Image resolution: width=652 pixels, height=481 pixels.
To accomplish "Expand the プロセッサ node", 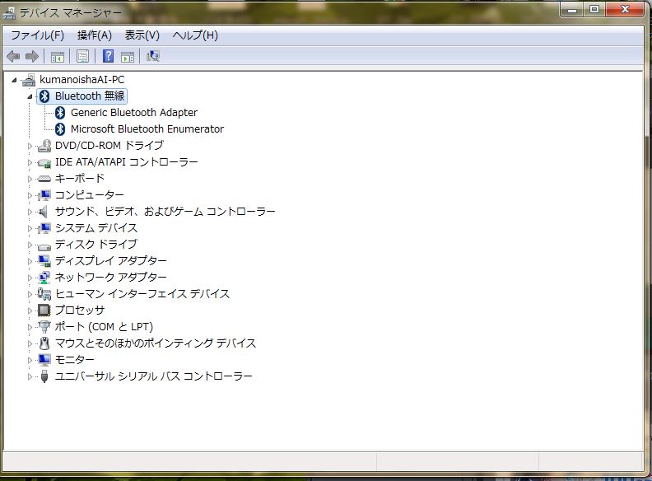I will pos(30,311).
